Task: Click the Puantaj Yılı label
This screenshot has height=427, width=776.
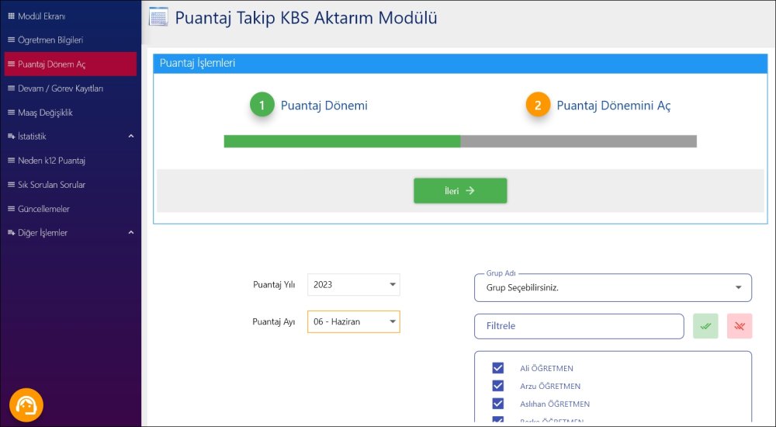Action: click(274, 285)
